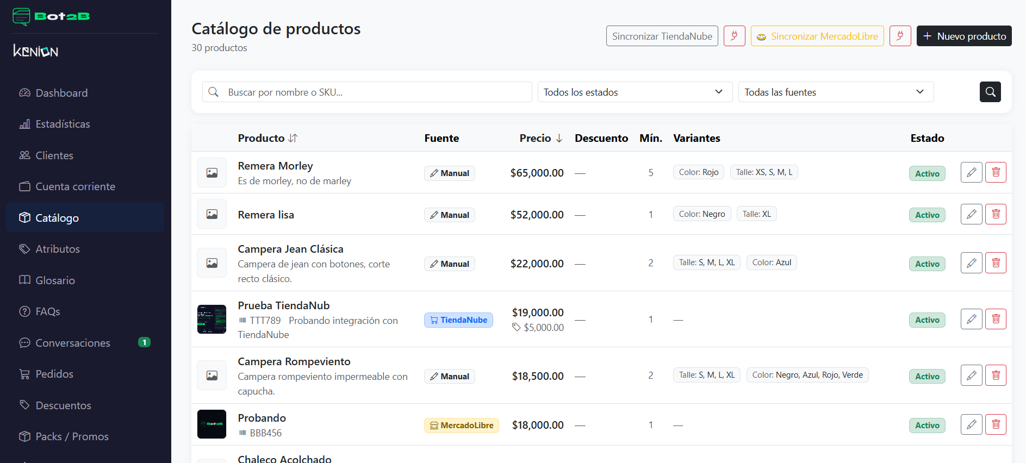The width and height of the screenshot is (1026, 463).
Task: Open Cuenta corriente in the sidebar
Action: click(85, 186)
